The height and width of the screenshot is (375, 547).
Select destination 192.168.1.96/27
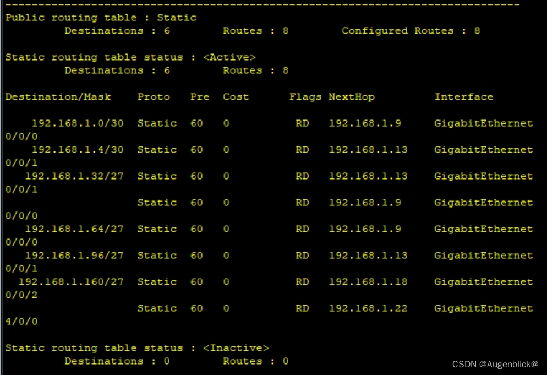click(74, 256)
